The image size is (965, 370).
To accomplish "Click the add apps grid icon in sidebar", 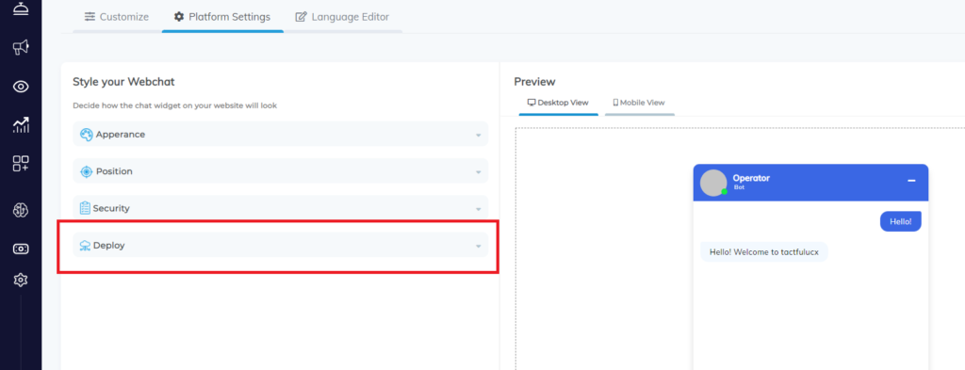I will 21,164.
